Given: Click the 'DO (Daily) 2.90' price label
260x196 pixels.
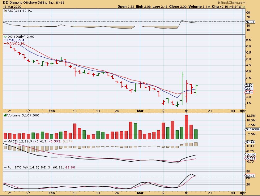Looking at the screenshot, I should pyautogui.click(x=21, y=37).
